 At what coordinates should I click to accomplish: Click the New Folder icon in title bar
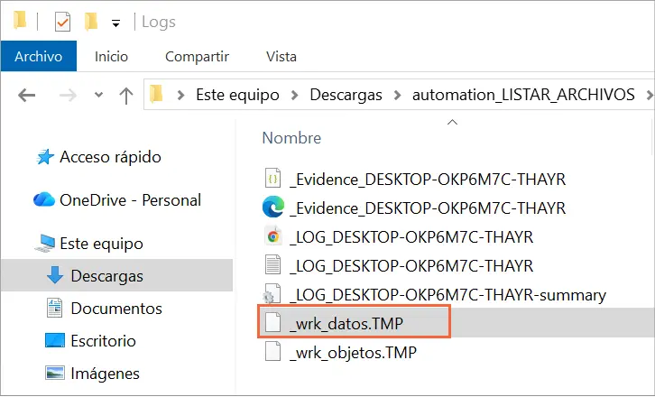91,21
